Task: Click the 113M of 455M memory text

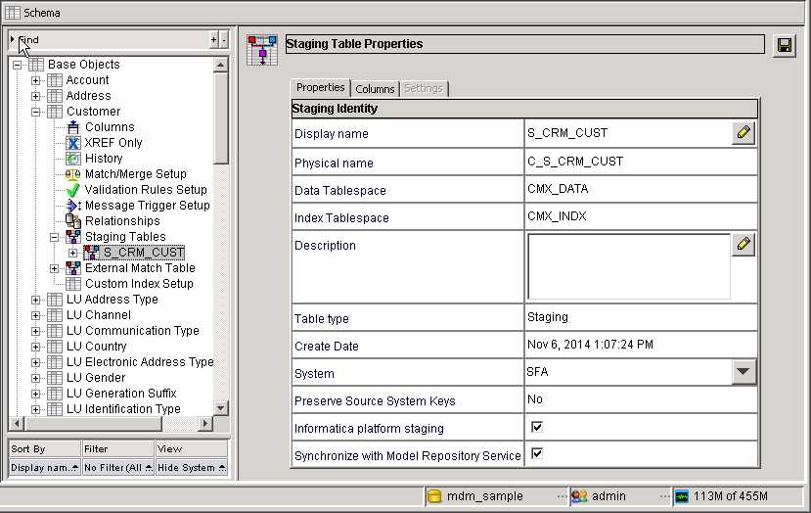Action: click(x=731, y=496)
